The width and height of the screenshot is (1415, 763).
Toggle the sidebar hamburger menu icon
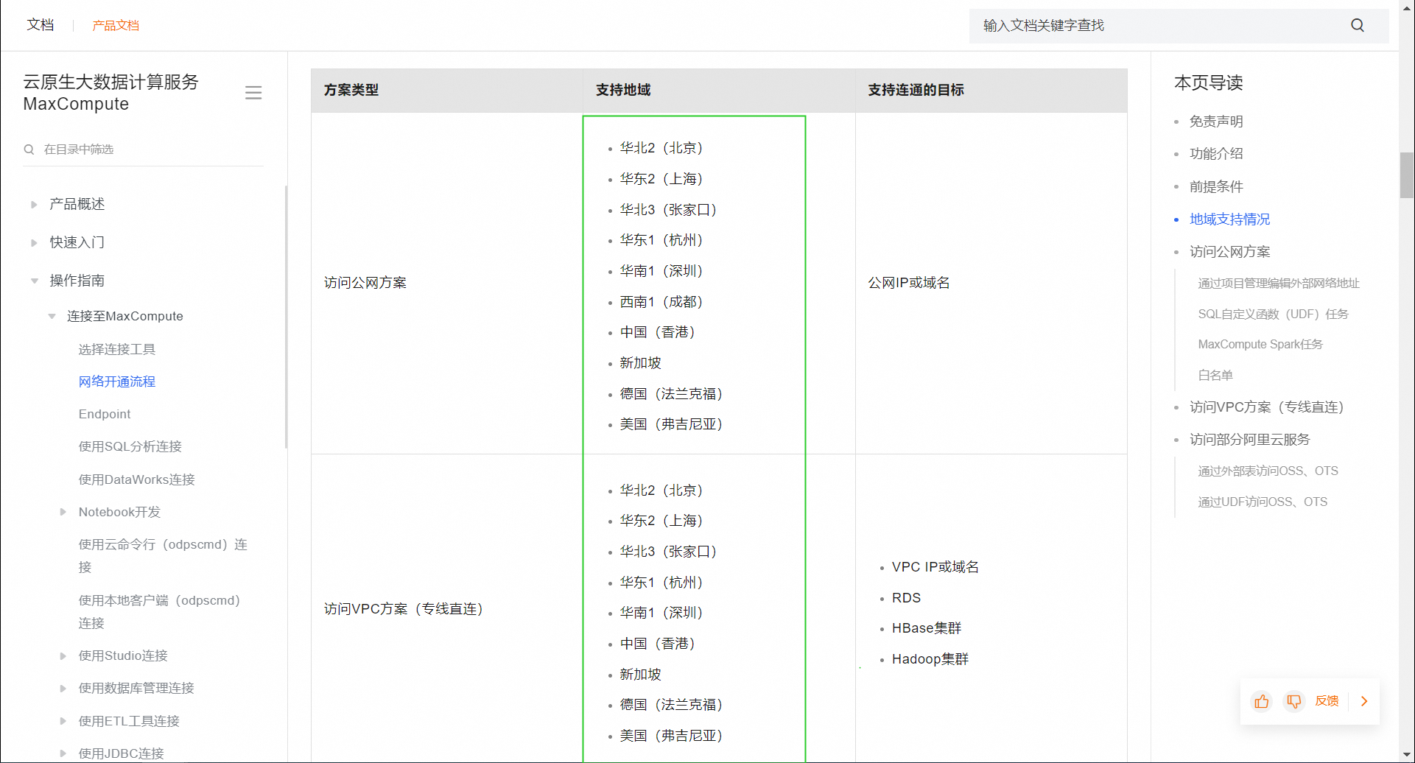[253, 93]
